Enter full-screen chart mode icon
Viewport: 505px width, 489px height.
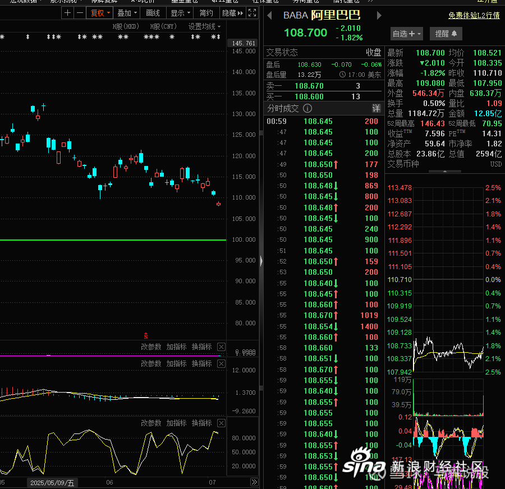[252, 13]
